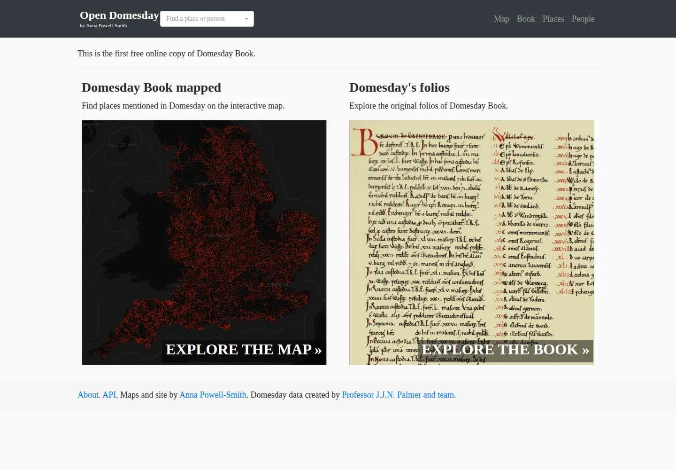Open the Anna Powell-Smith byline in header

pos(103,25)
